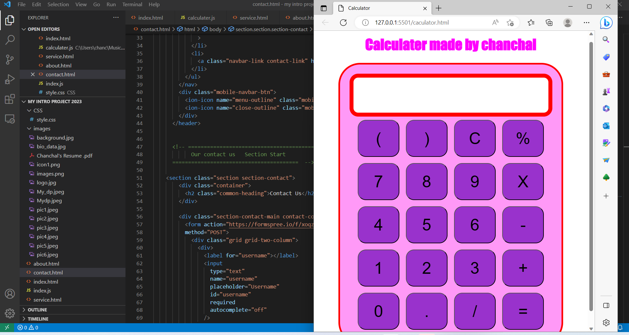Open index.js in project tree
The width and height of the screenshot is (629, 335).
(x=42, y=291)
